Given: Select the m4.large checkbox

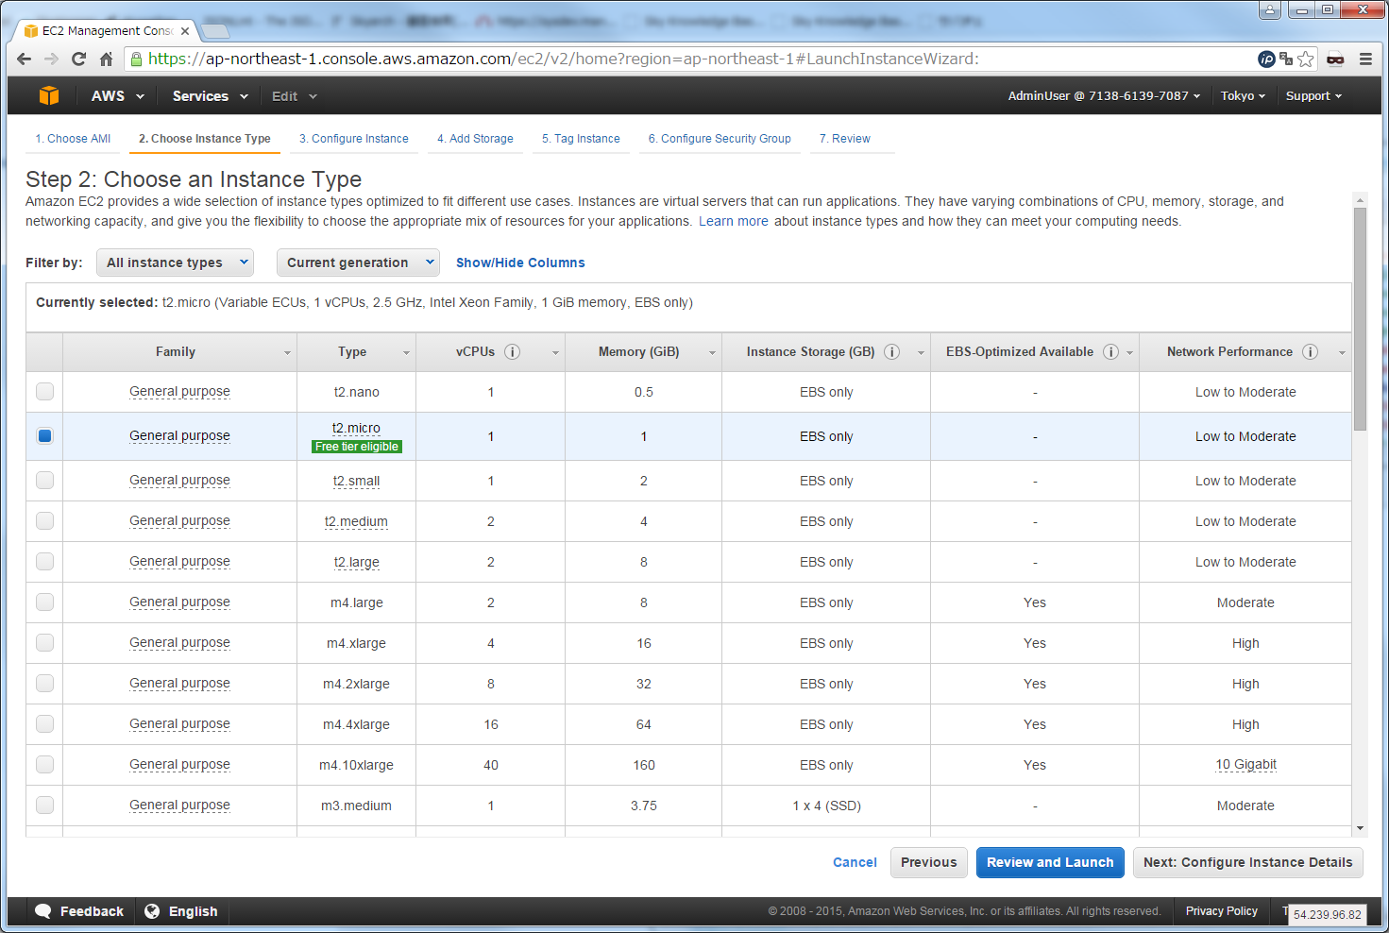Looking at the screenshot, I should click(x=44, y=602).
